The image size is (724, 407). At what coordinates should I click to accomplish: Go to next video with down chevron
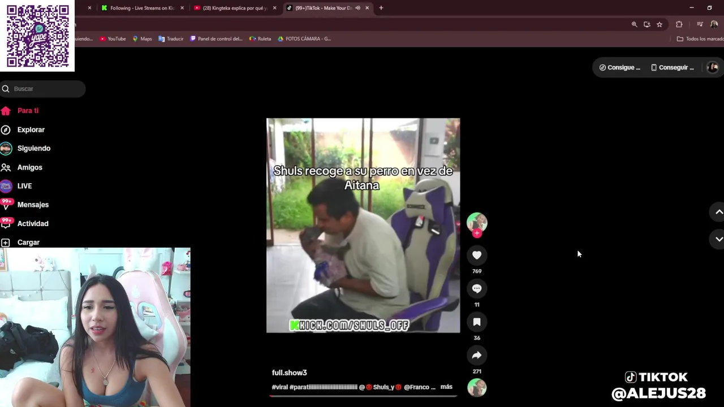[718, 239]
